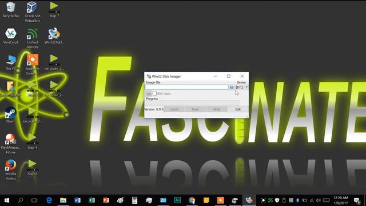The height and width of the screenshot is (206, 366).
Task: Click the Write button
Action: pyautogui.click(x=216, y=109)
